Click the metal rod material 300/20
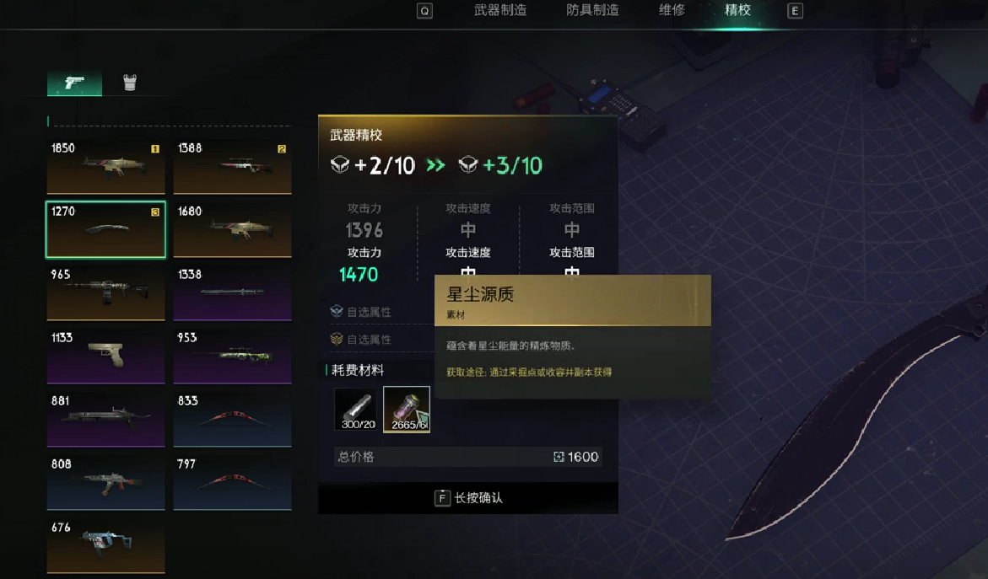Screen dimensions: 988x579 pyautogui.click(x=356, y=410)
